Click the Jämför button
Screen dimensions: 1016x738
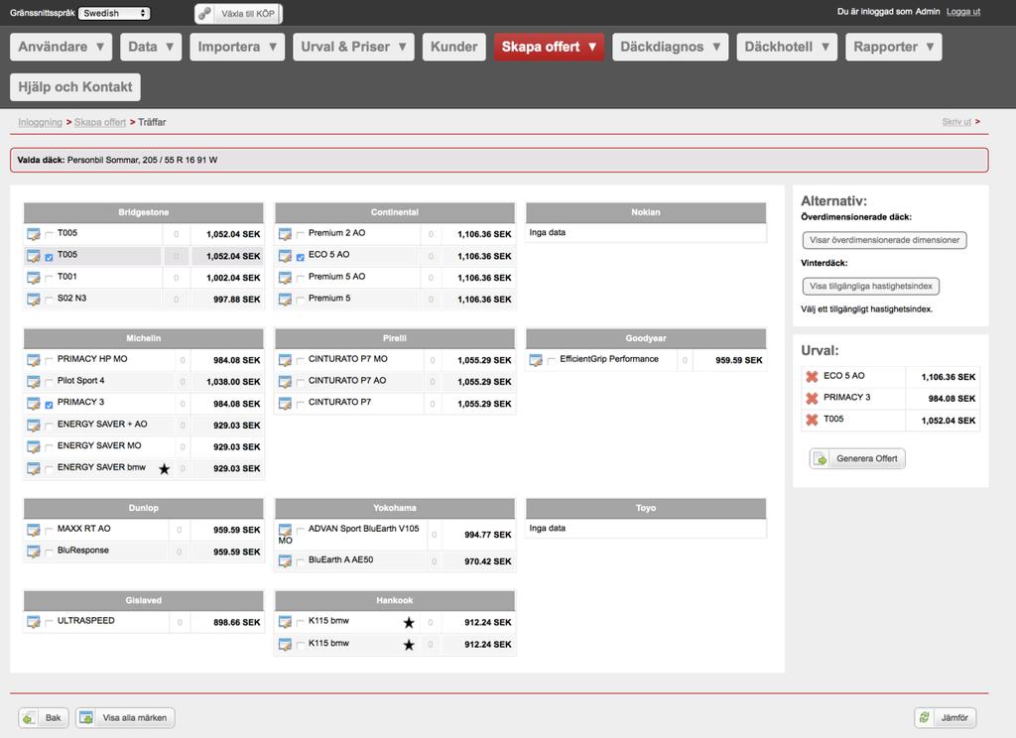946,718
